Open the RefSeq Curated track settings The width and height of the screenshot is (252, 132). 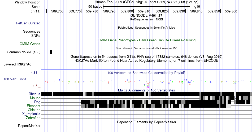(x=28, y=23)
